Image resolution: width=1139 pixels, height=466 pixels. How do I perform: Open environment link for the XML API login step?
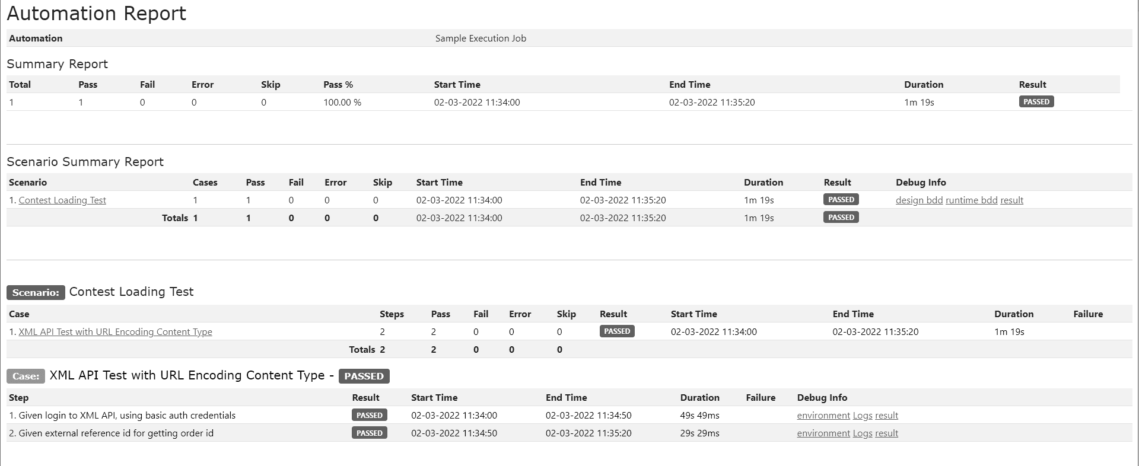coord(823,416)
